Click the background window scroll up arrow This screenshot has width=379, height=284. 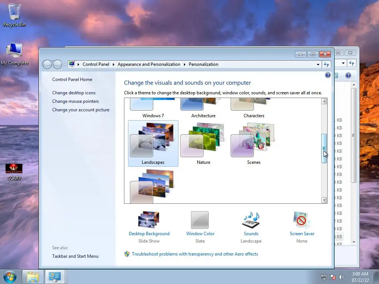(354, 85)
